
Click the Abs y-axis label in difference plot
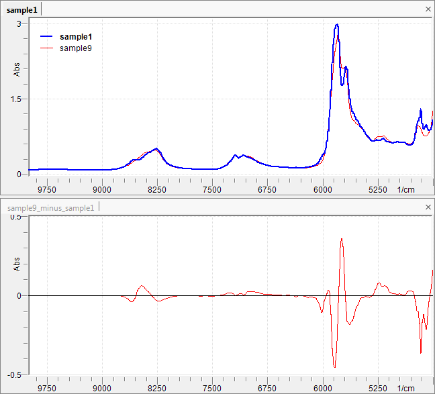pyautogui.click(x=17, y=265)
